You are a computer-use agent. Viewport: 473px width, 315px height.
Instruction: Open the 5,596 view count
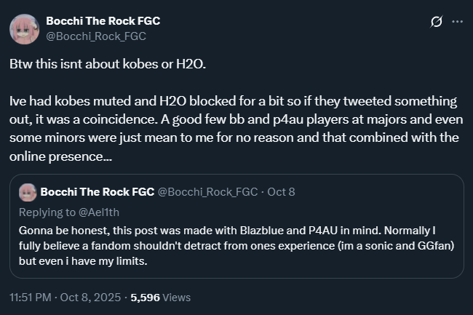[x=144, y=298]
